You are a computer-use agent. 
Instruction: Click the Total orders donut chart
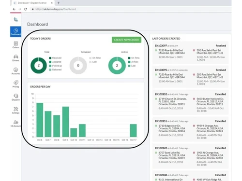coord(39,65)
